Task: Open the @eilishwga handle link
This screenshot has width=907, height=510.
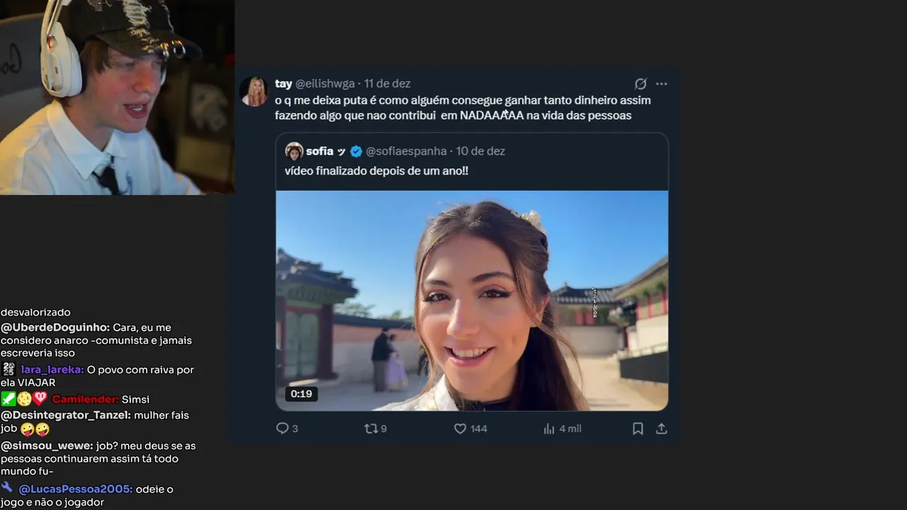Action: click(325, 84)
